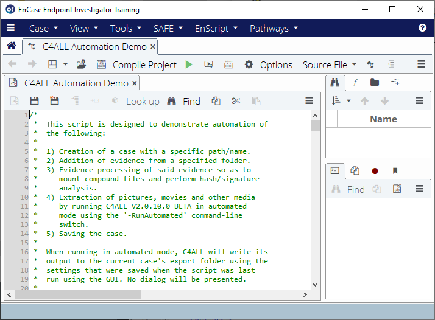Click the Copy icon in editor toolbar

point(216,101)
